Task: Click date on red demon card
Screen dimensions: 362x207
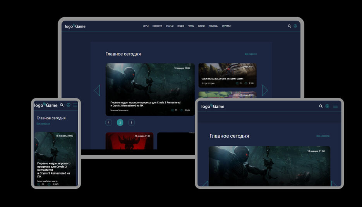Action: 142,136
